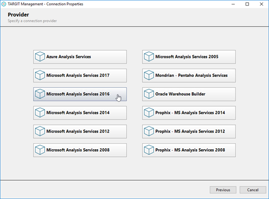Click the cube icon beside Prophix - MS Analysis Services 2008
269x199 pixels.
point(149,150)
